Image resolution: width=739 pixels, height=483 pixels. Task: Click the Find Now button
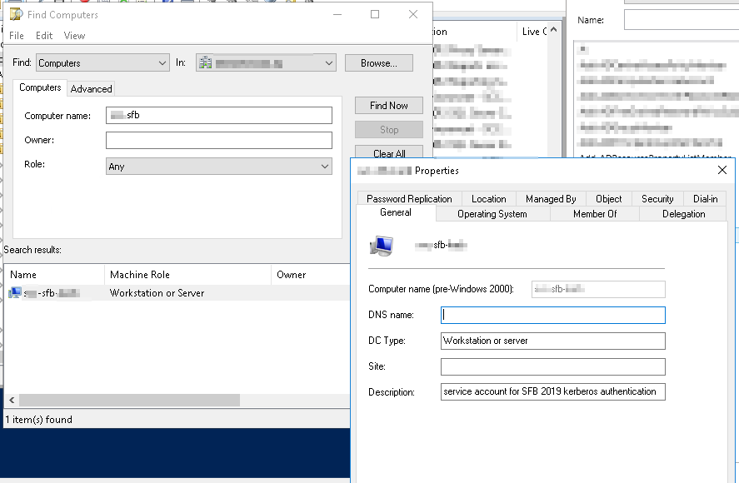tap(389, 106)
